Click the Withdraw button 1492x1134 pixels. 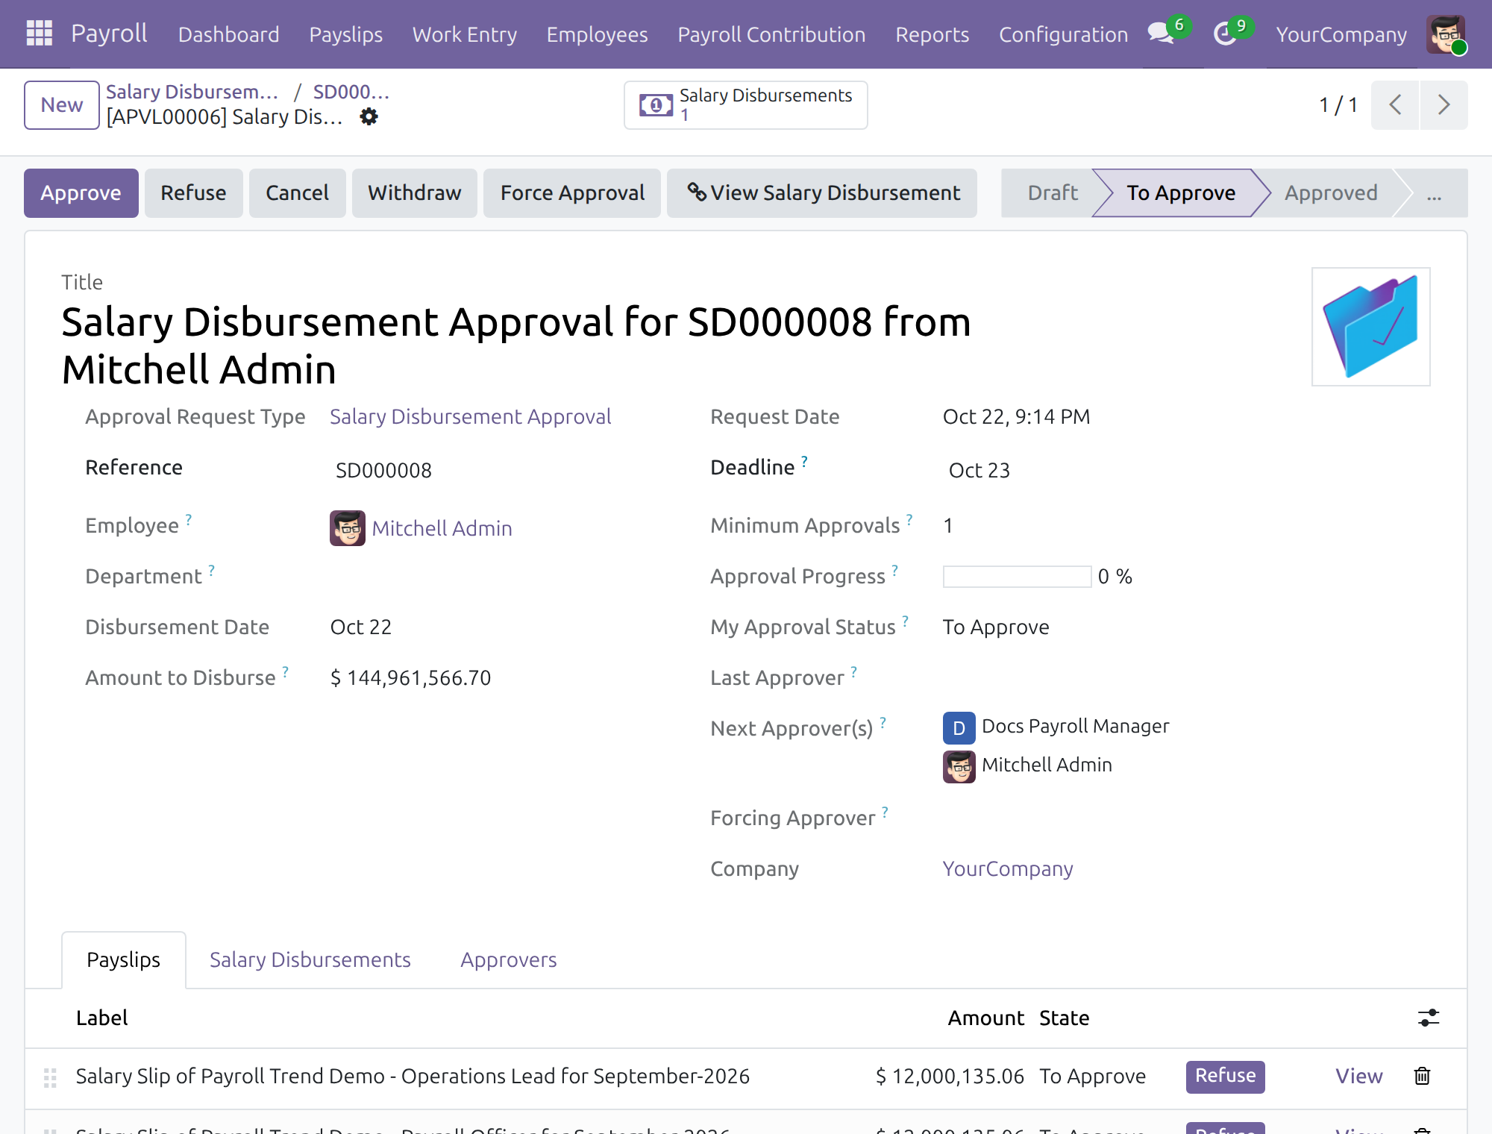click(414, 193)
